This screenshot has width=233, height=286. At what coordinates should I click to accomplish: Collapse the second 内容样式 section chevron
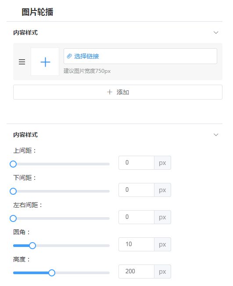(216, 135)
